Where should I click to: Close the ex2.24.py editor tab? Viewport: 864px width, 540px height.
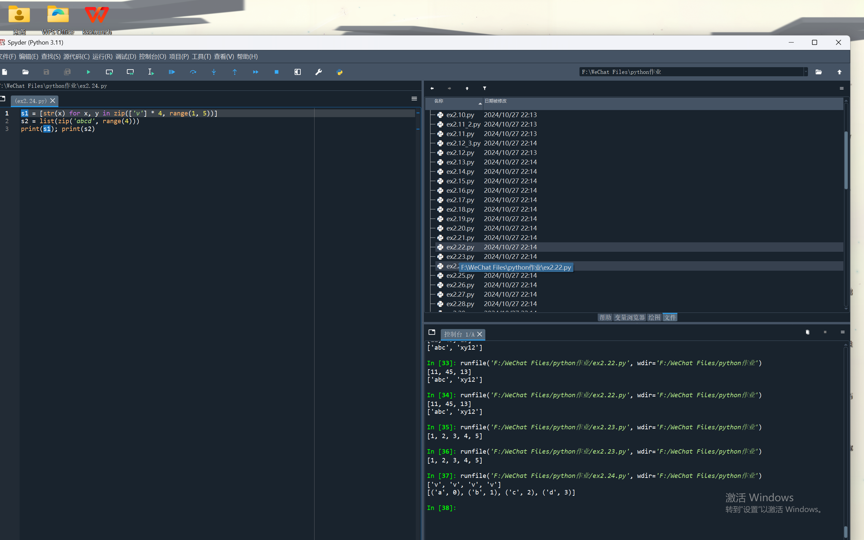[x=53, y=101]
